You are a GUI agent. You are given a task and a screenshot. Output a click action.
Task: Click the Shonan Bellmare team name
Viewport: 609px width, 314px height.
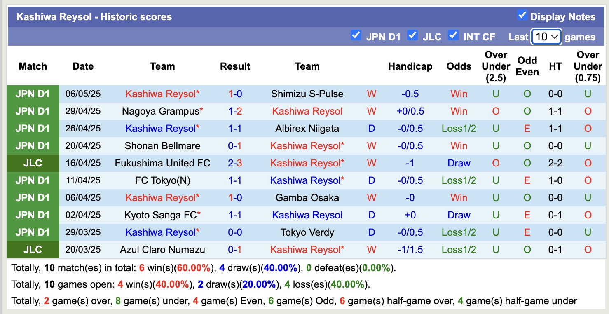162,146
